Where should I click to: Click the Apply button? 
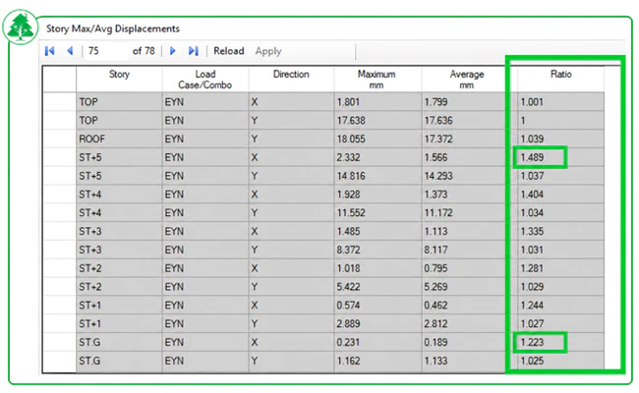click(x=268, y=51)
